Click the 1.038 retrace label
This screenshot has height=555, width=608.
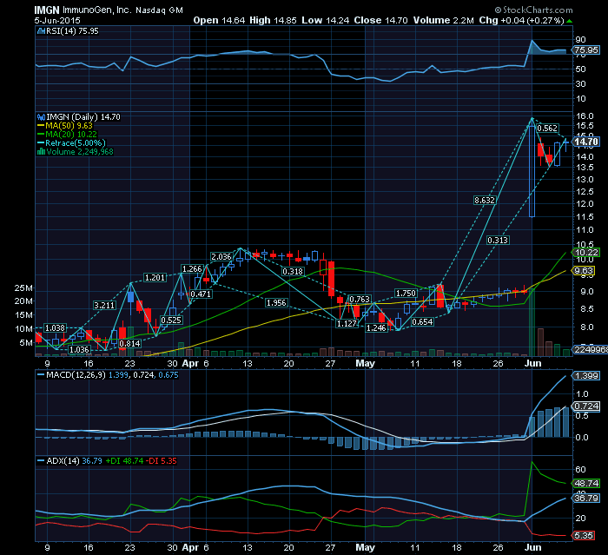[55, 327]
